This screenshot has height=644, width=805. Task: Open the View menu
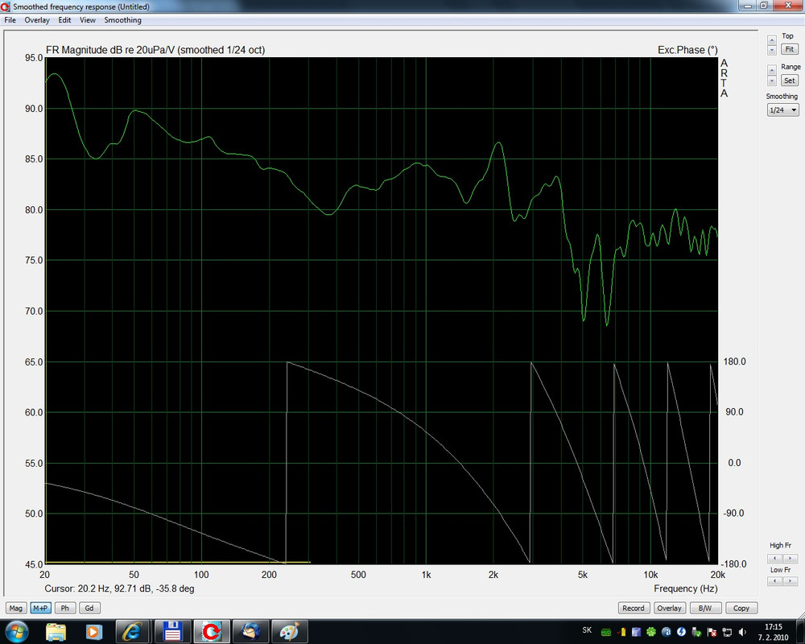coord(87,20)
